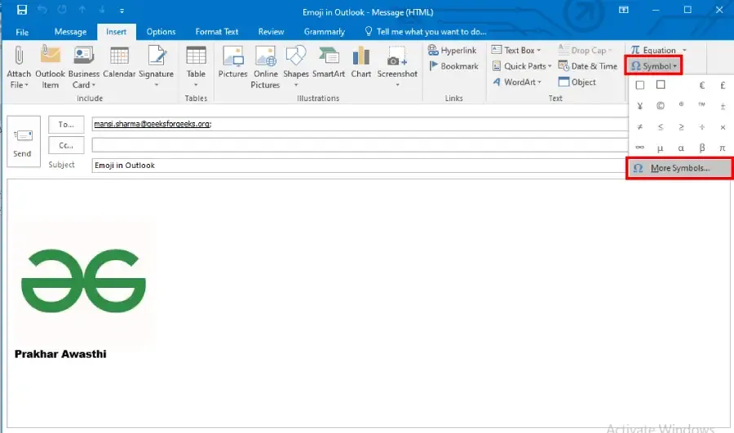Insert a SmartArt graphic

point(329,62)
